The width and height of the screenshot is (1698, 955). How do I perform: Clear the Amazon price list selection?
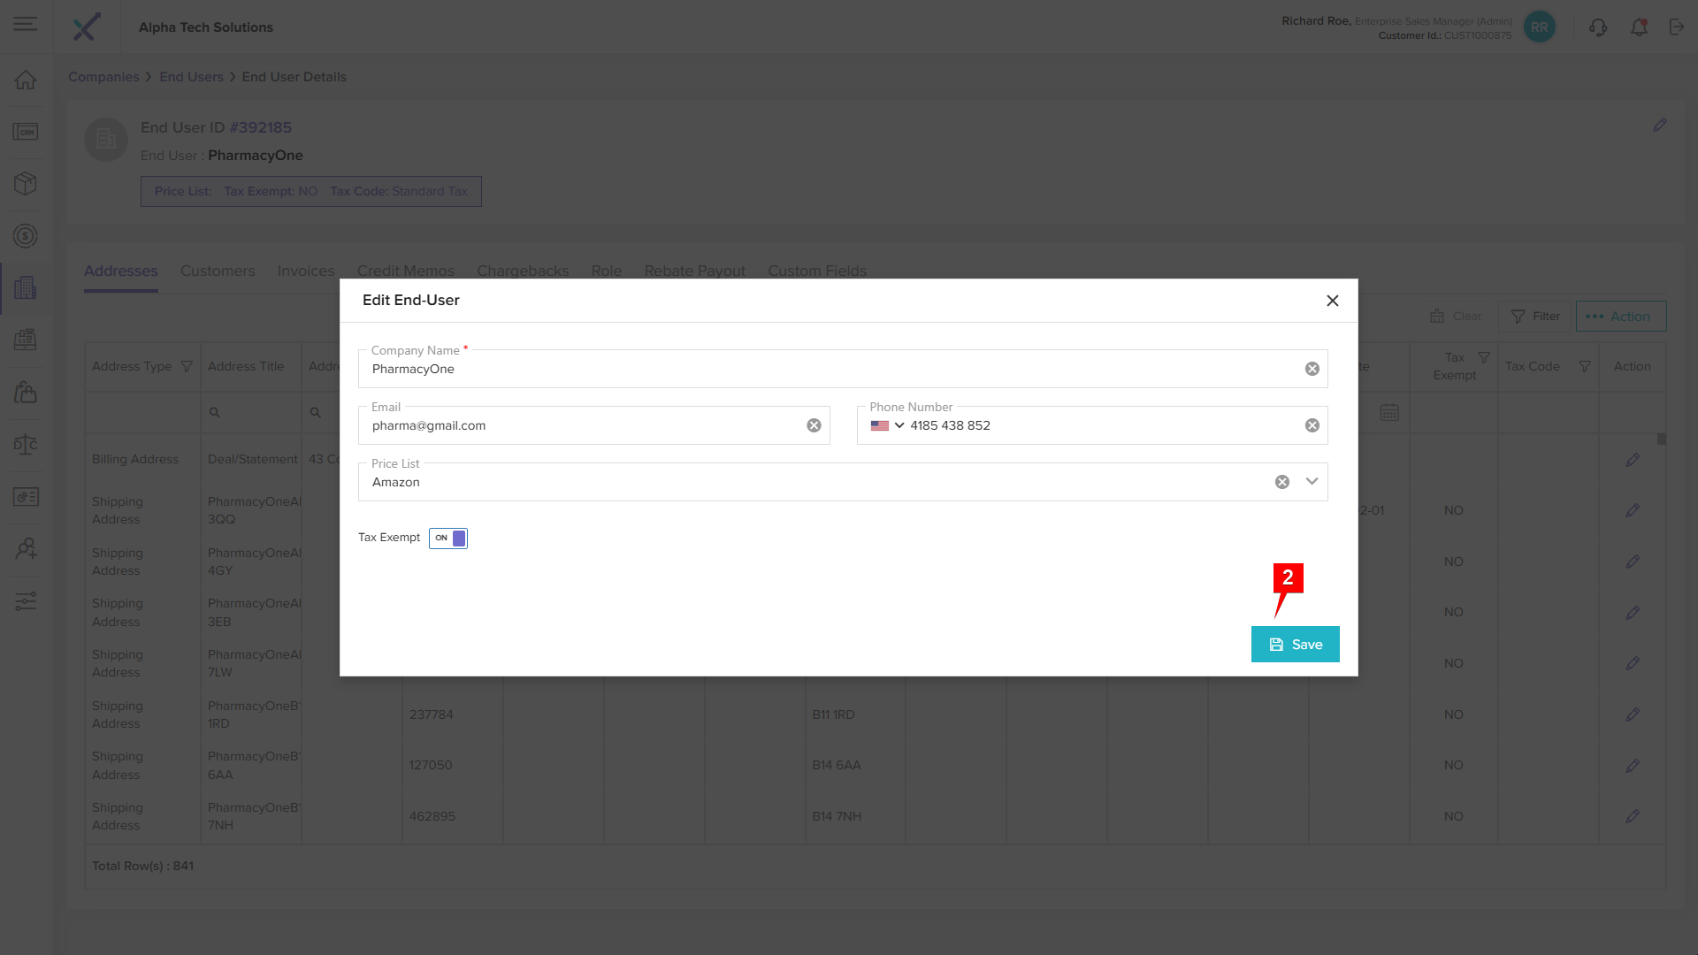click(x=1282, y=482)
